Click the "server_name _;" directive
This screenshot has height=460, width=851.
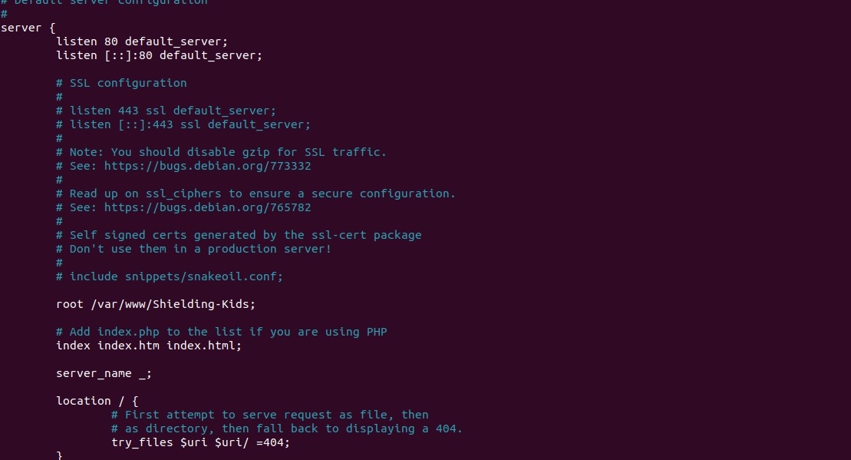point(104,373)
